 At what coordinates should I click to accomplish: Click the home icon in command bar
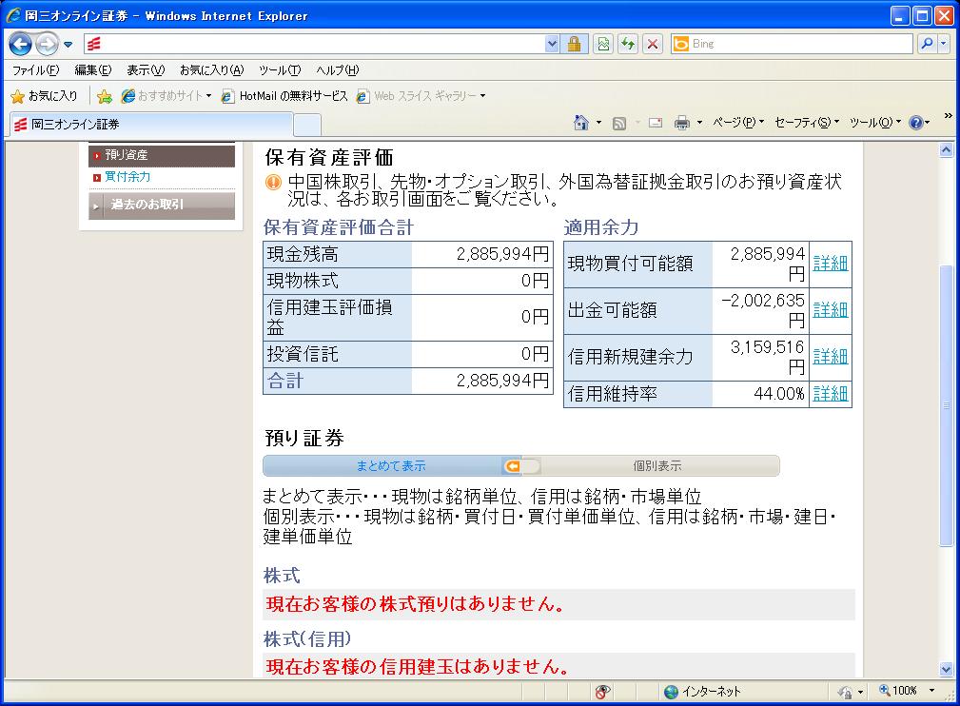click(x=581, y=123)
